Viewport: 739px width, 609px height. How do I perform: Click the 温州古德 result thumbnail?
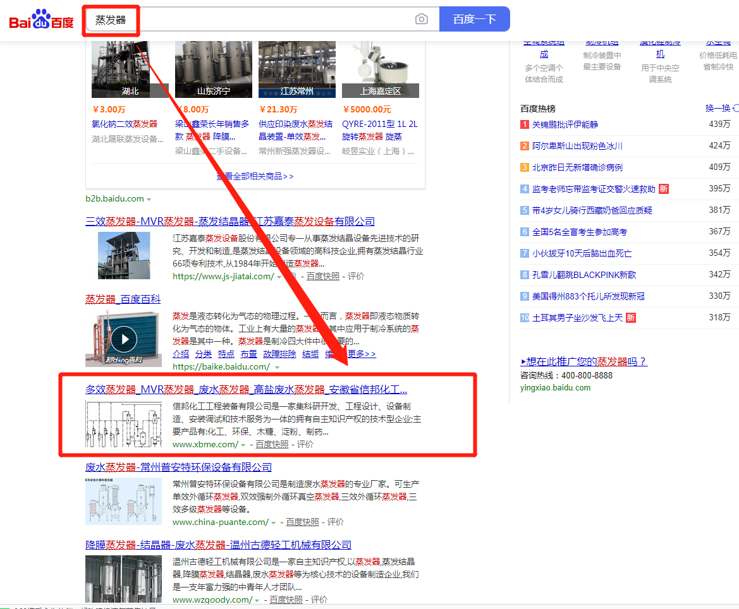[123, 579]
